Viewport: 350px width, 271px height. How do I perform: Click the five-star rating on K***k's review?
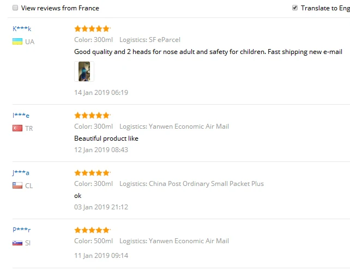(x=92, y=28)
